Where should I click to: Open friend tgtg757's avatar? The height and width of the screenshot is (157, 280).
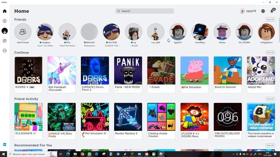(178, 32)
